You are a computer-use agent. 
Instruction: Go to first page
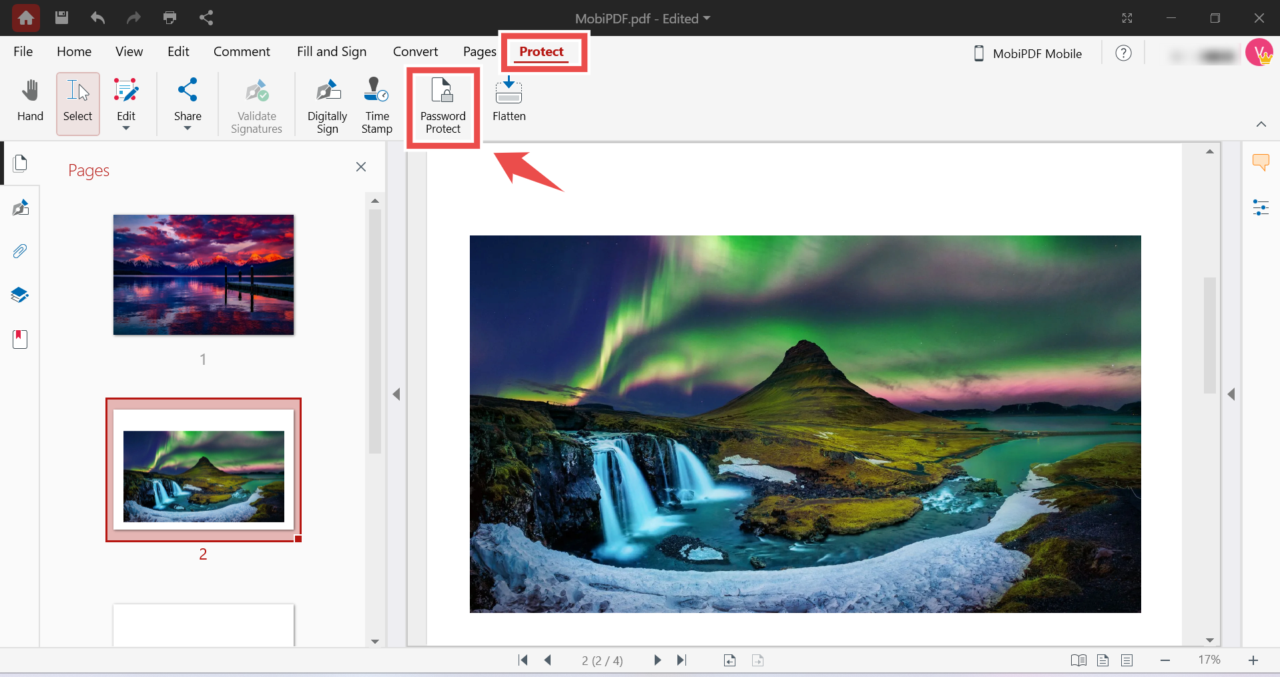[523, 660]
